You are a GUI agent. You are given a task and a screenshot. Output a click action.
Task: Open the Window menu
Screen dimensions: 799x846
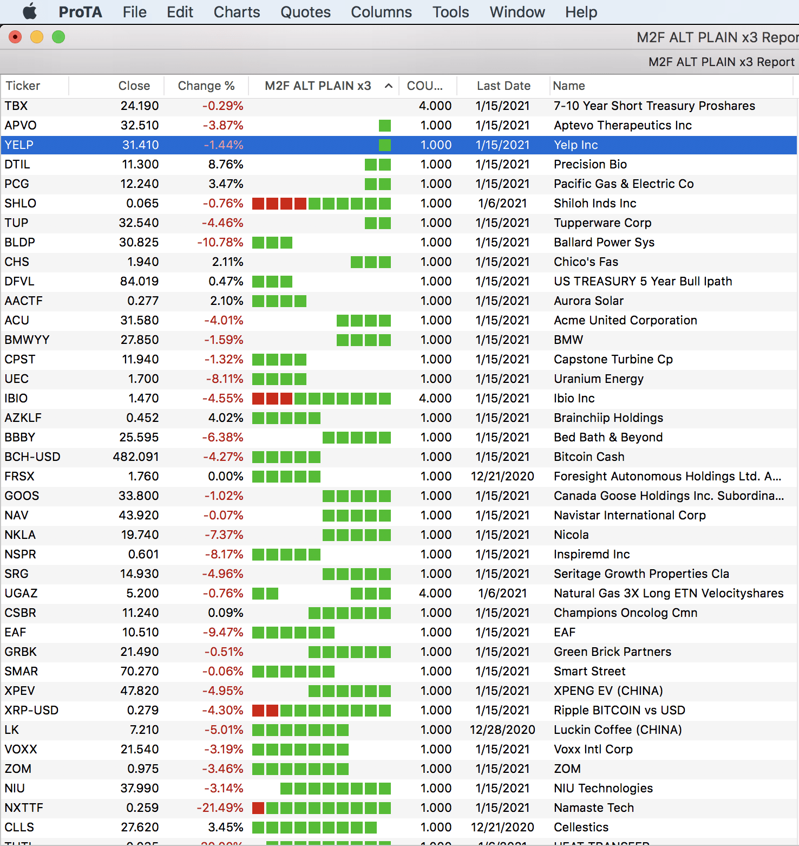click(517, 12)
